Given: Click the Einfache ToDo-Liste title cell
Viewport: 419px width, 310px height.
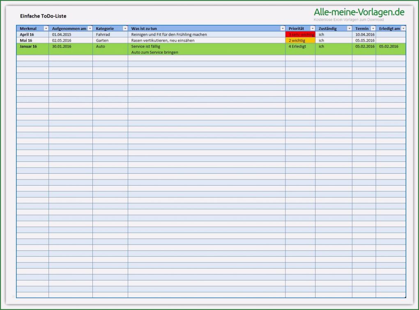Looking at the screenshot, I should (43, 16).
